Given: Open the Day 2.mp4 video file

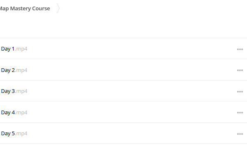Looking at the screenshot, I should (x=14, y=70).
